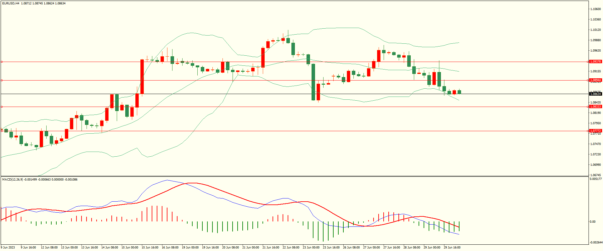
Task: Click the 19 Jun 00:00 time label
Action: point(190,248)
